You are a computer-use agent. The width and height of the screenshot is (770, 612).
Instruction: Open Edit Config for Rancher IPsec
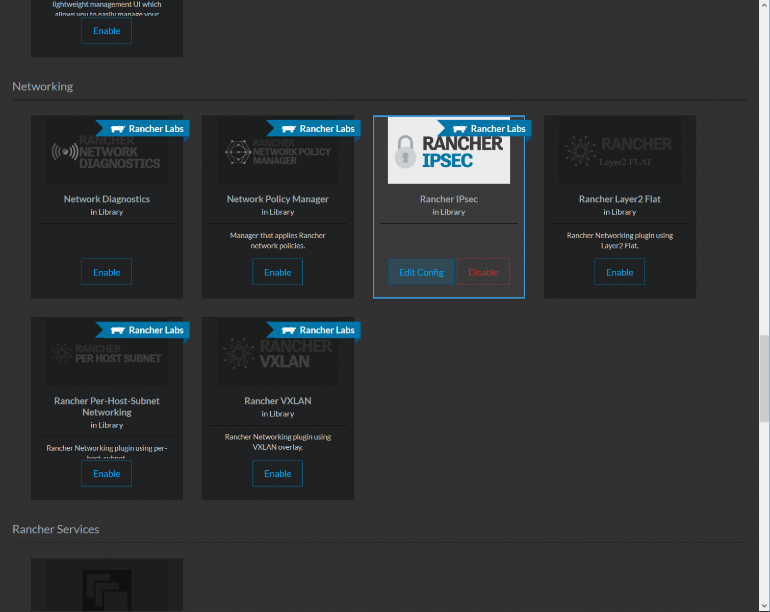421,272
